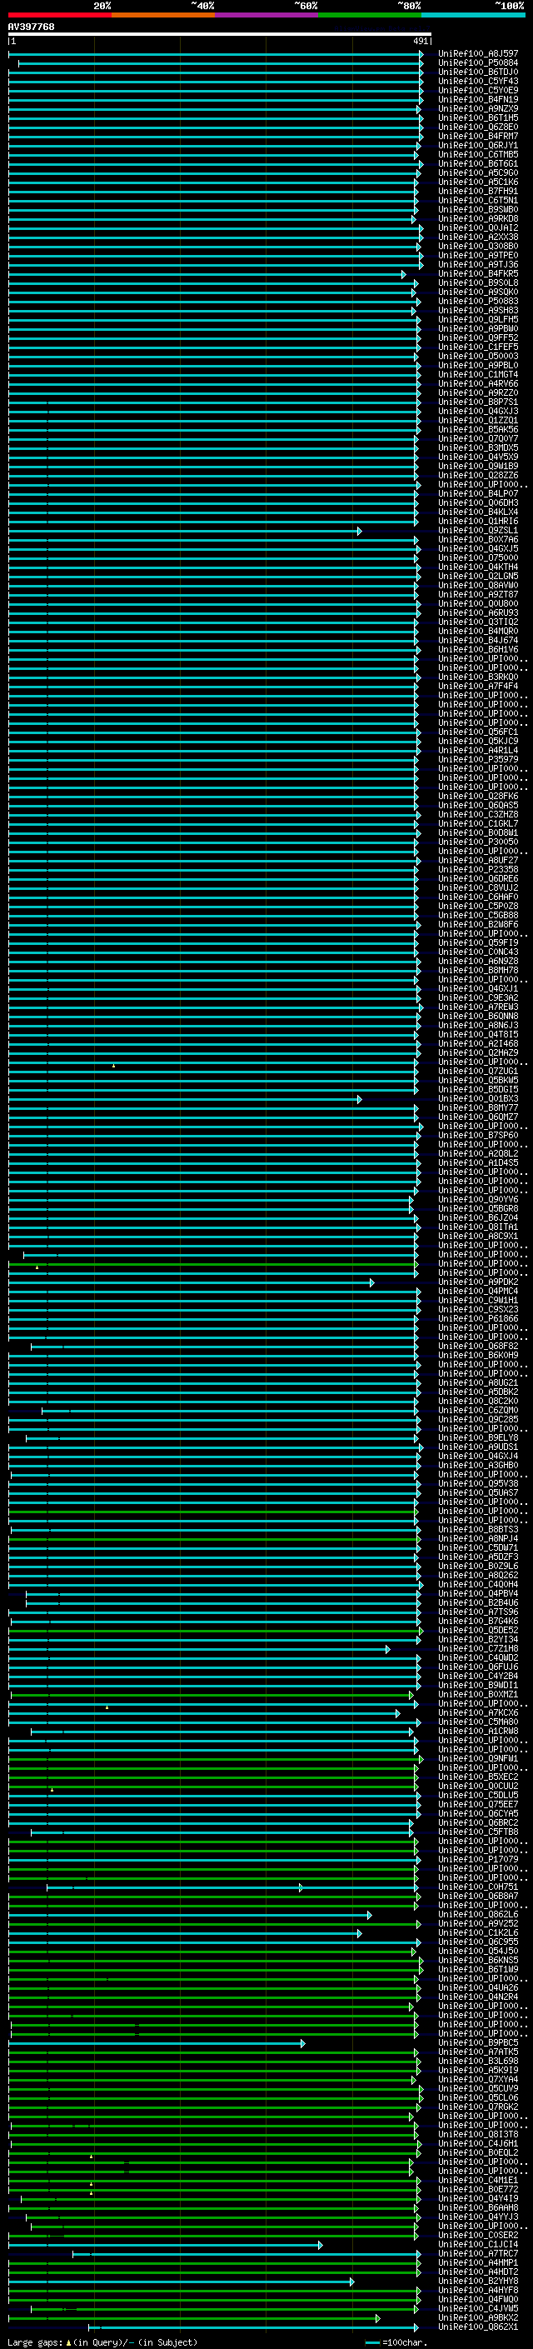Open hit UniRef100_C5YF43
The image size is (533, 2349).
click(x=478, y=81)
